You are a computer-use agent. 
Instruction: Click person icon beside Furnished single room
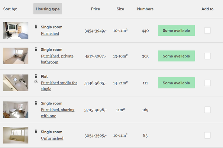[x=36, y=26]
